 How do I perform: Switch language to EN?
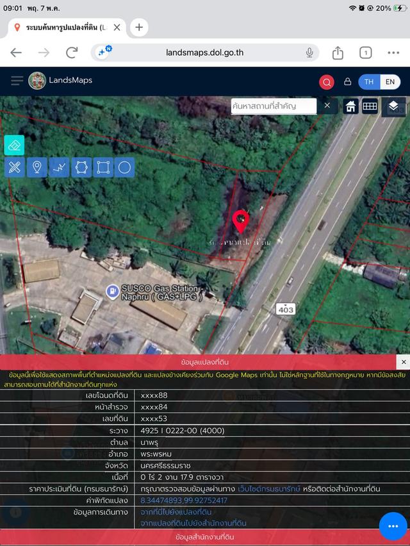(x=389, y=82)
